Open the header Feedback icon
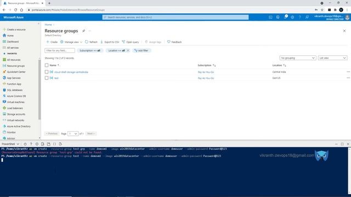 (307, 17)
